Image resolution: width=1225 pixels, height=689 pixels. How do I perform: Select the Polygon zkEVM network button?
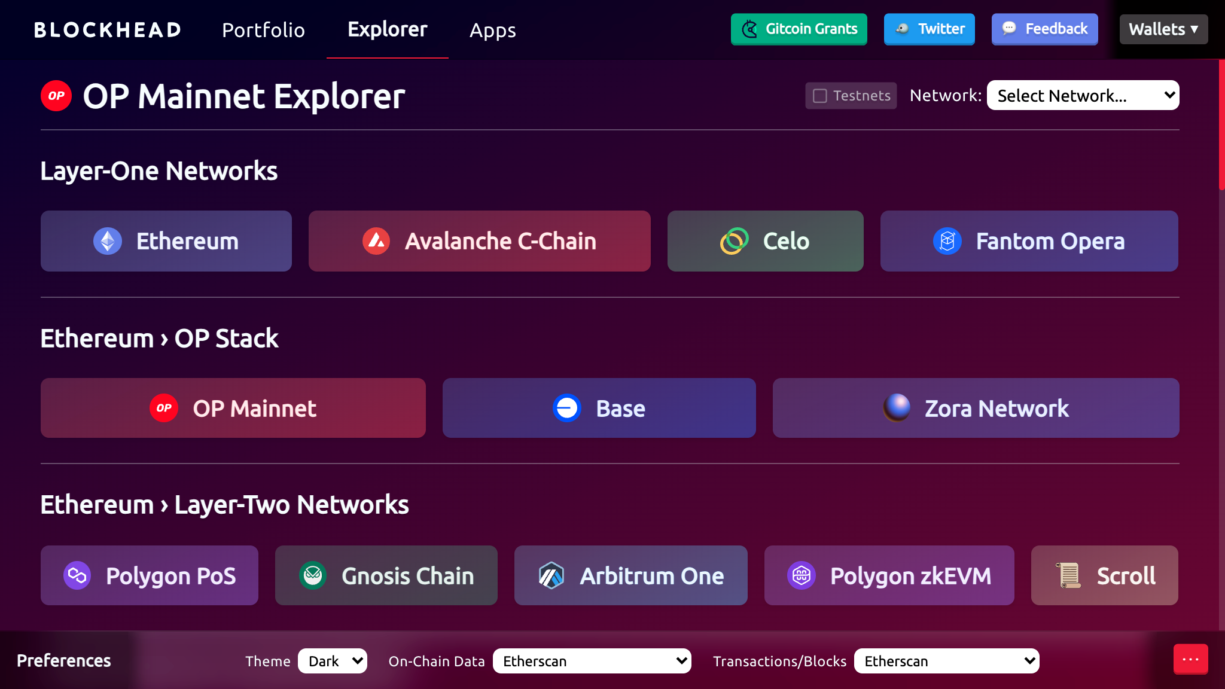(889, 575)
